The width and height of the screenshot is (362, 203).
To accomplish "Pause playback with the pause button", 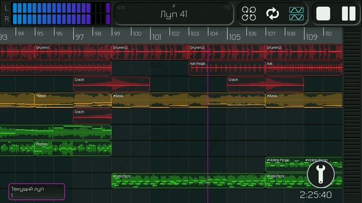I will tap(348, 14).
